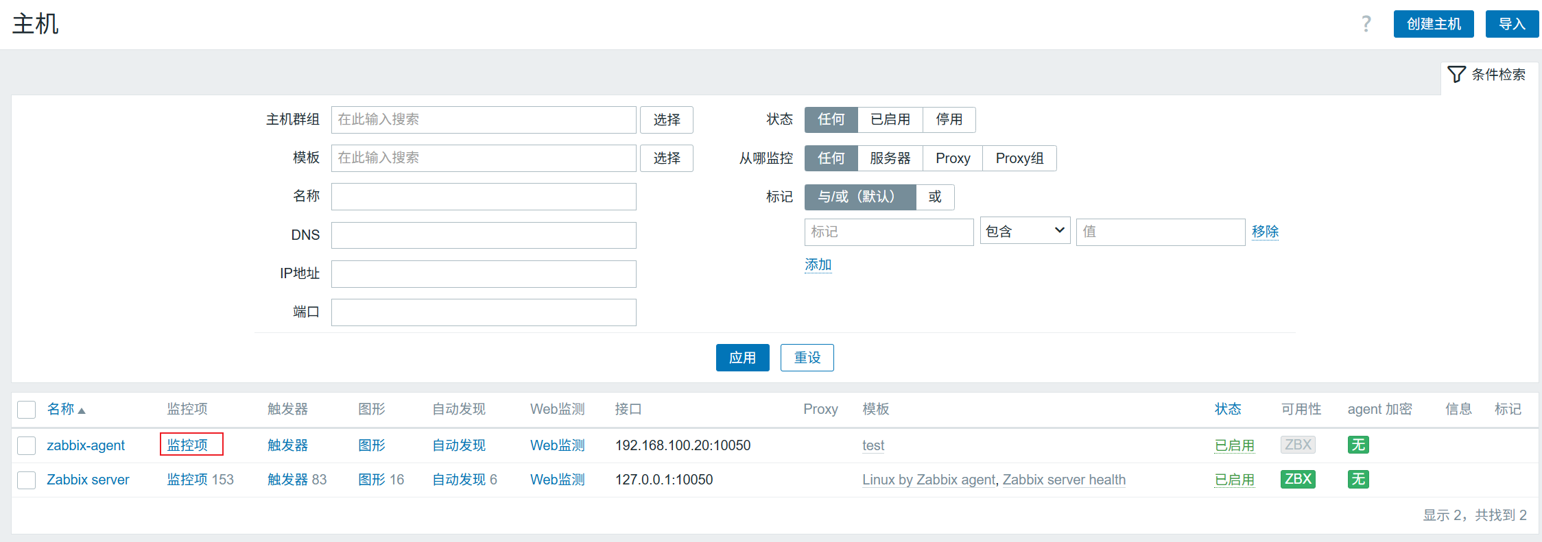Screen dimensions: 1542x542
Task: Set 从哪监控 to 服务器
Action: tap(890, 158)
